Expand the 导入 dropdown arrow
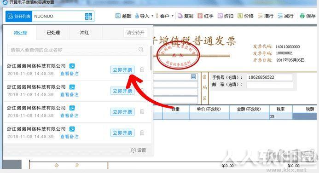The height and width of the screenshot is (173, 319). (152, 16)
